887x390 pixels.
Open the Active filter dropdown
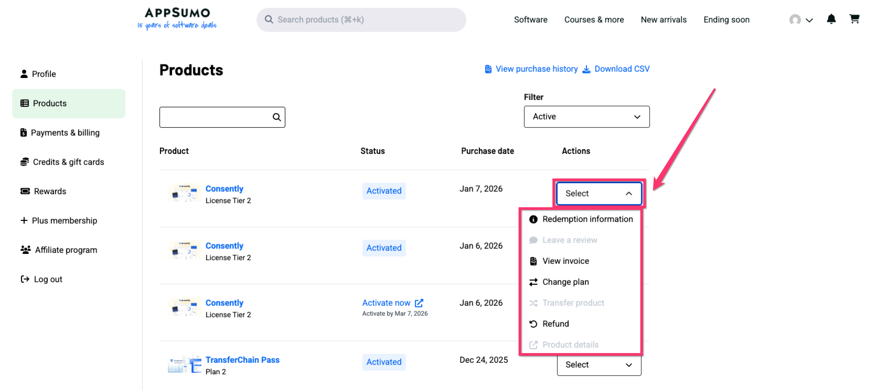(586, 117)
